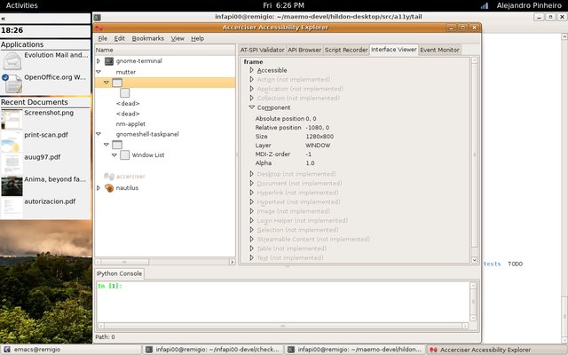
Task: Select the Interface Viewer tab
Action: point(394,50)
